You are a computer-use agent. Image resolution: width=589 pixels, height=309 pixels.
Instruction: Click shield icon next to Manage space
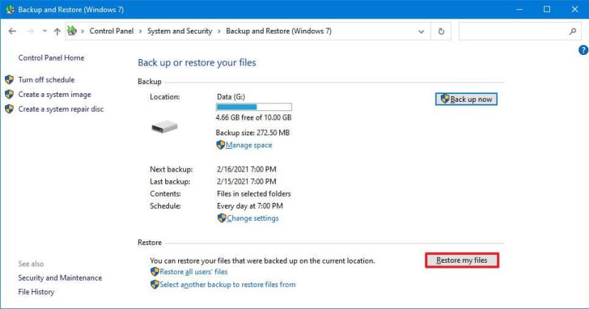(x=221, y=145)
